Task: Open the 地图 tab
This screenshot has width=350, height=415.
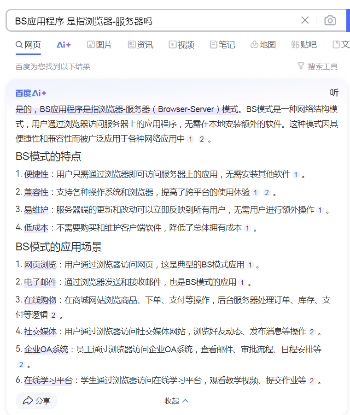Action: pos(263,45)
